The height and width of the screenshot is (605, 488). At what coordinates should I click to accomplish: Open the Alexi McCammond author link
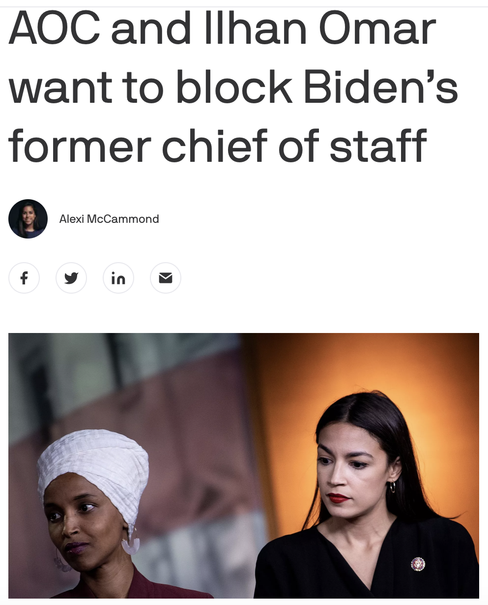click(109, 219)
